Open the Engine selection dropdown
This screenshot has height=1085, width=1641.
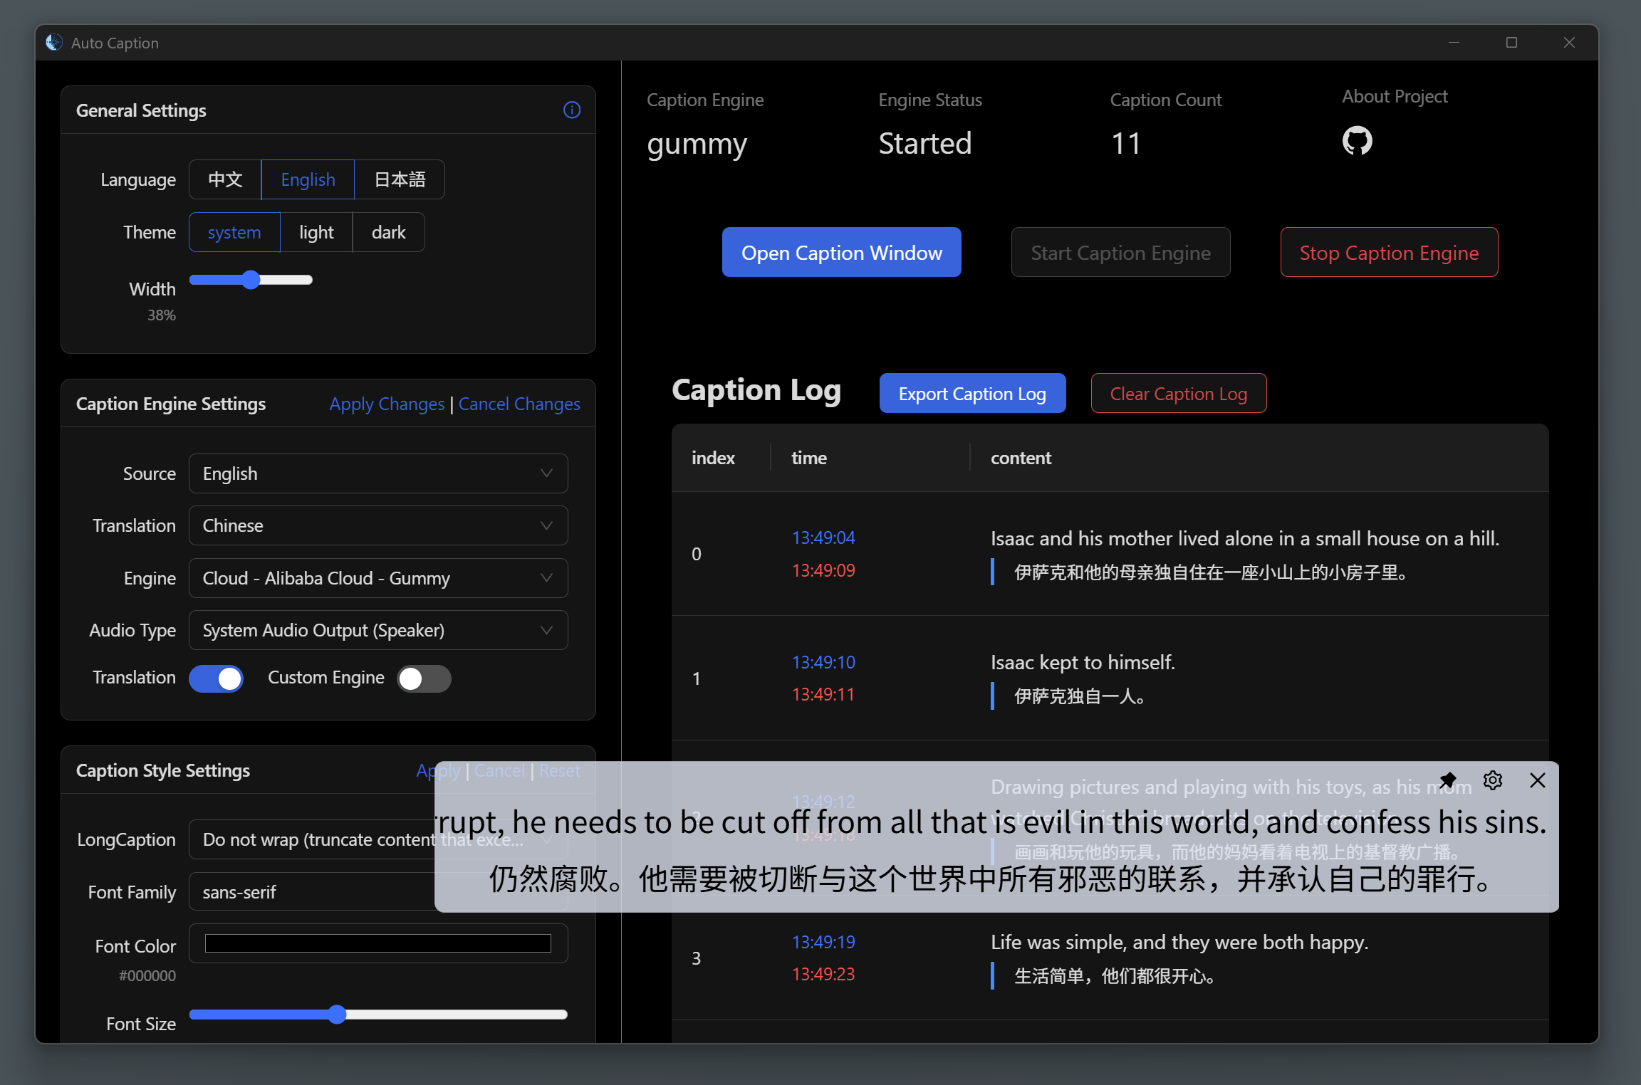coord(377,578)
